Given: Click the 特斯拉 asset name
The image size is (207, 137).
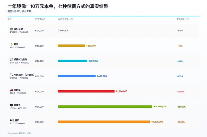Looking at the screenshot, I should click(x=17, y=90).
